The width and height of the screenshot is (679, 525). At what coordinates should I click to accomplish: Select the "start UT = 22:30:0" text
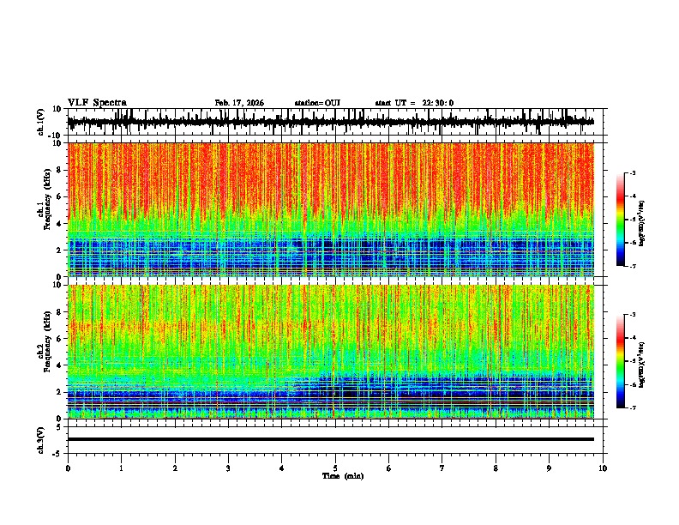click(x=414, y=103)
